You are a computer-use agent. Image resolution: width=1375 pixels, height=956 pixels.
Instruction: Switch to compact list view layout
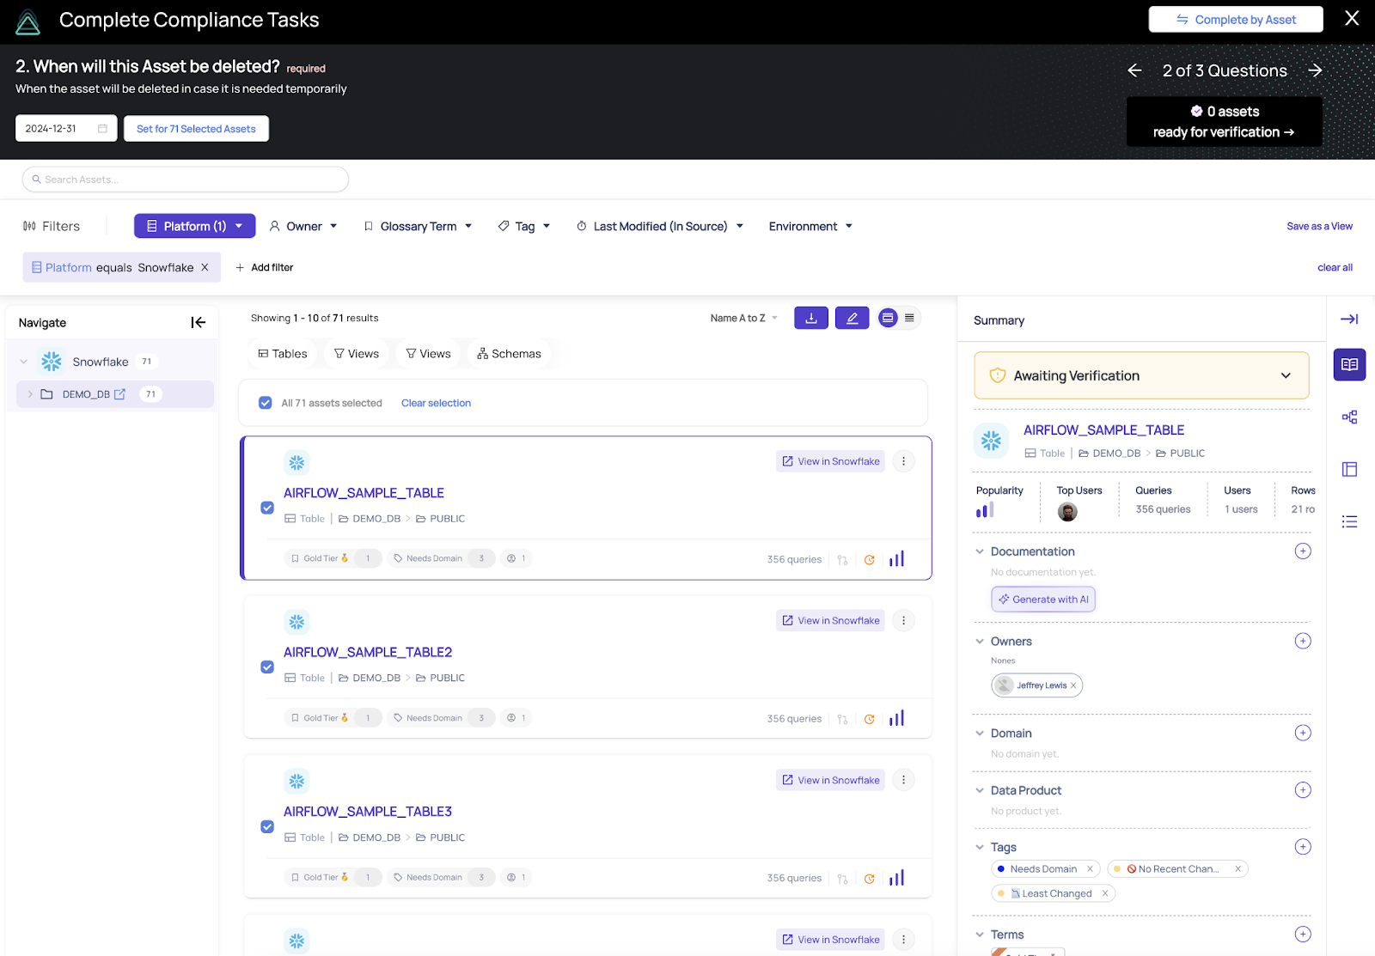pos(909,318)
